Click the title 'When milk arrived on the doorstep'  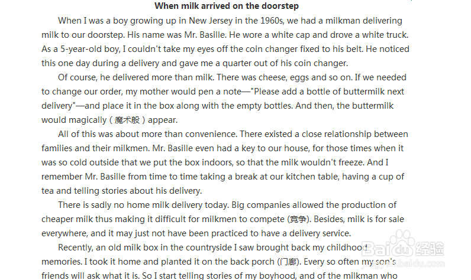(227, 6)
